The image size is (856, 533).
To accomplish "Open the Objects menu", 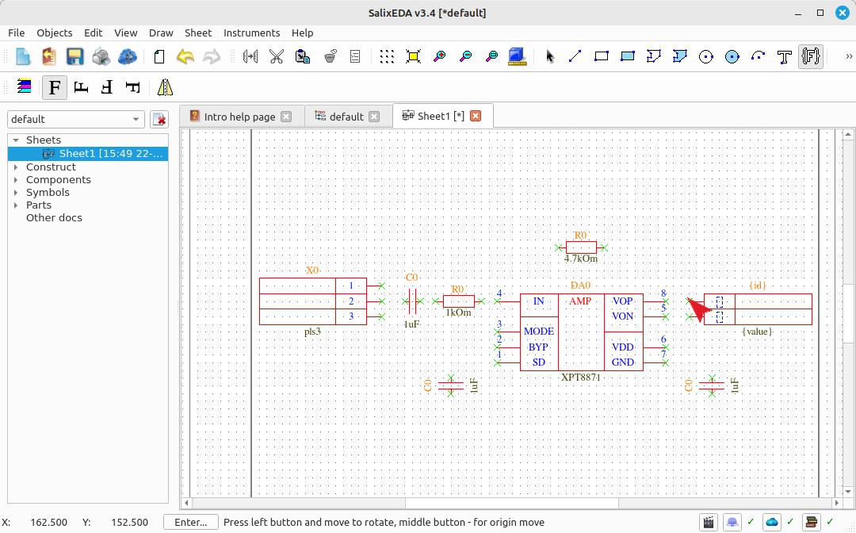I will 54,33.
